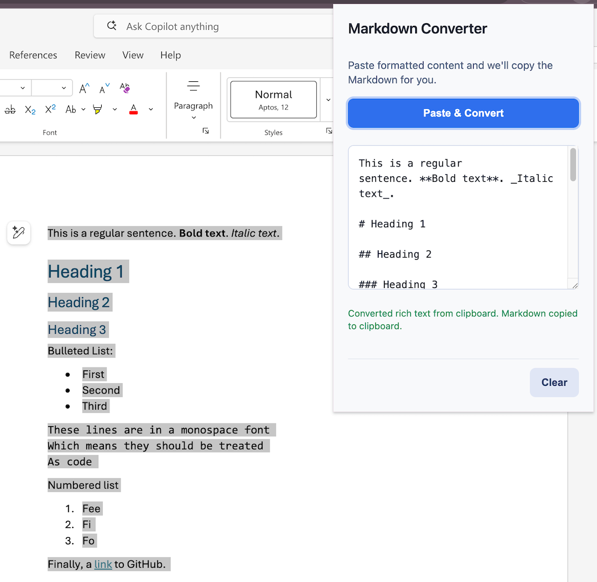Expand the font color dropdown arrow
597x582 pixels.
[x=151, y=109]
